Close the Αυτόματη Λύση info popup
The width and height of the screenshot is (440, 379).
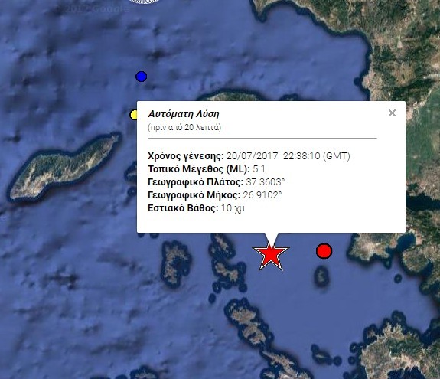392,113
